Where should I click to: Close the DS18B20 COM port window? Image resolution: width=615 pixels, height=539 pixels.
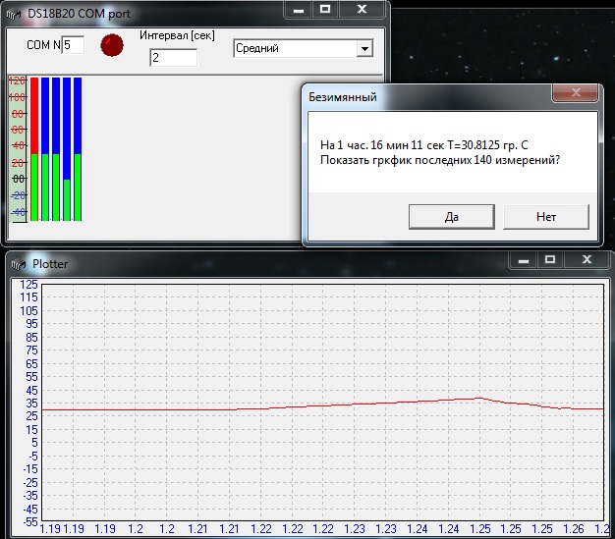coord(363,9)
